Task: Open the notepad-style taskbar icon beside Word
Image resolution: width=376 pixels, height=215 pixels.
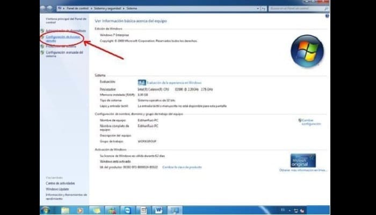Action: coord(143,211)
